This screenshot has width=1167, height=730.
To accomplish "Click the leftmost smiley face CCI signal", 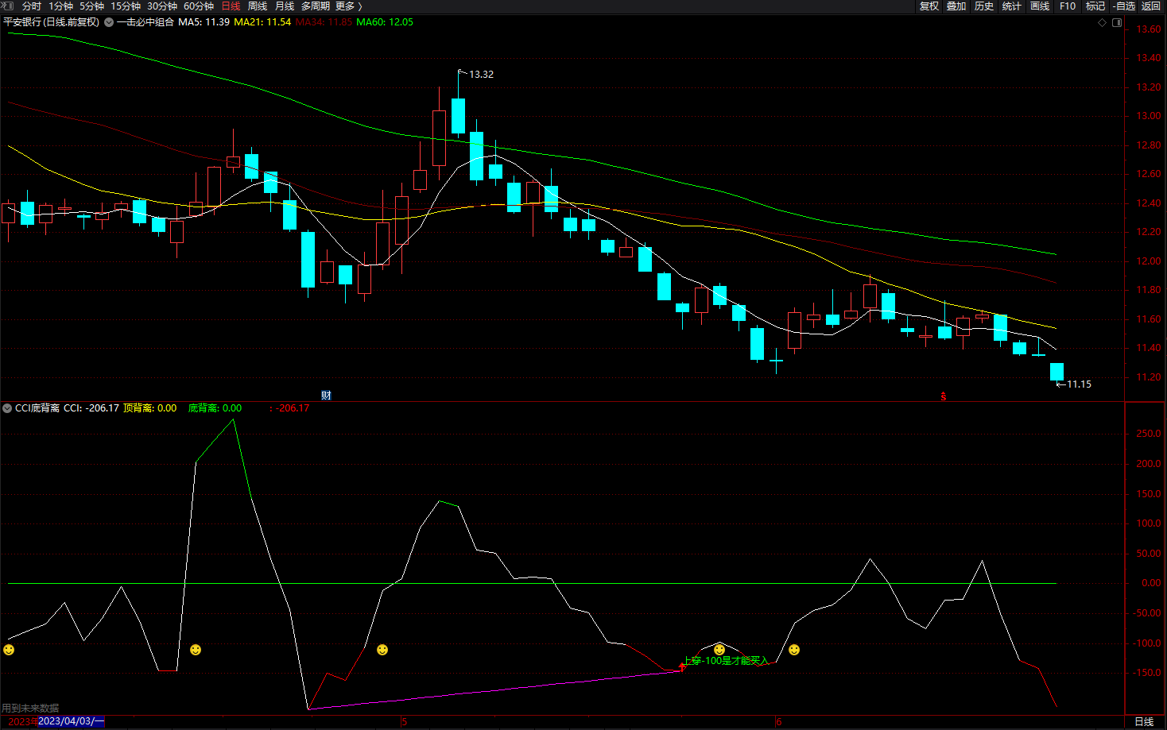I will (x=9, y=650).
